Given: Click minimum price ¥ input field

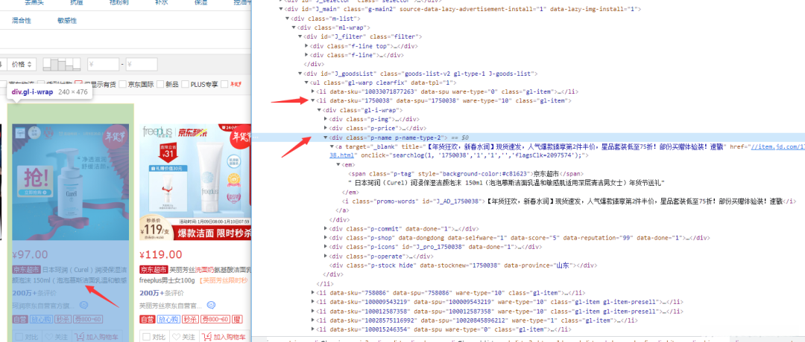Looking at the screenshot, I should point(103,65).
